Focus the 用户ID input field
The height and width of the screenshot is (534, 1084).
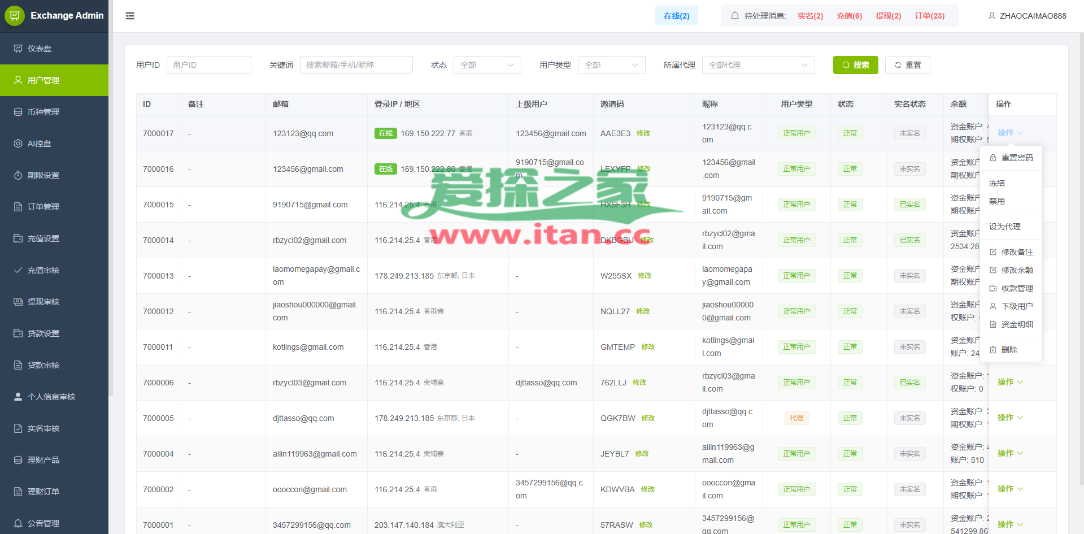(208, 65)
